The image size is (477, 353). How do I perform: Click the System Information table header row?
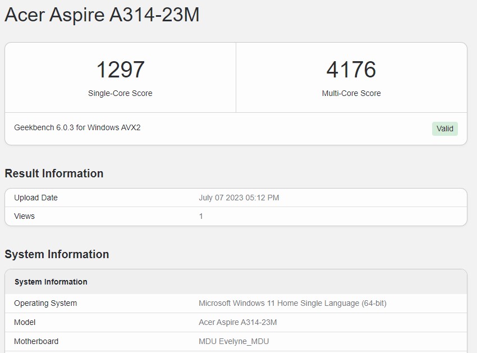[236, 282]
